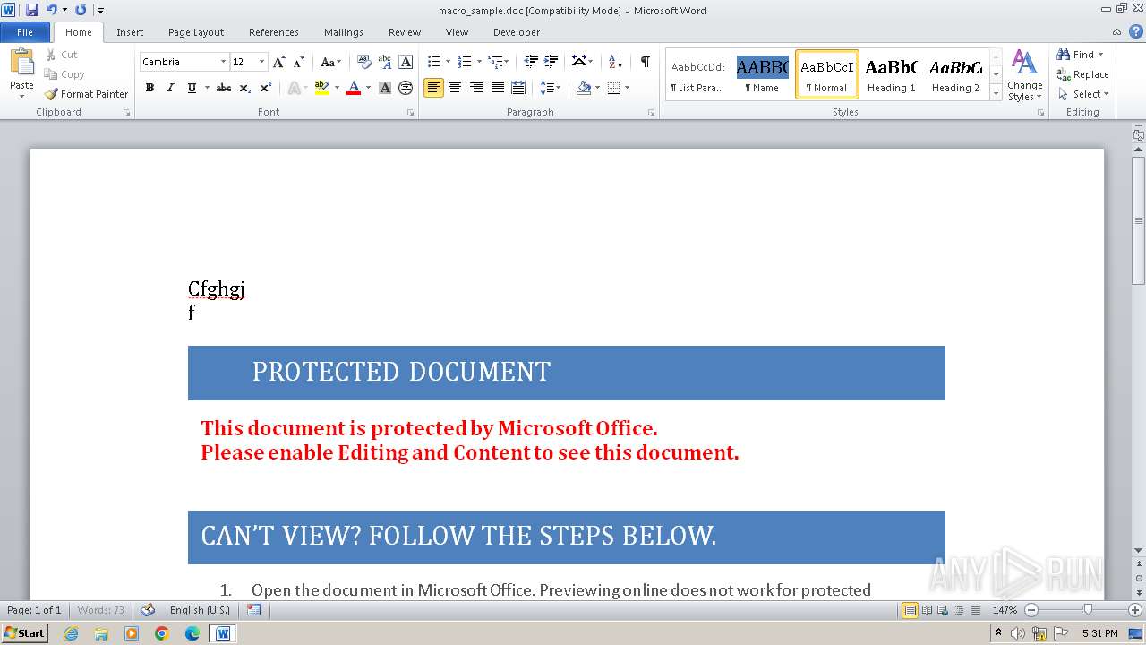The width and height of the screenshot is (1146, 645).
Task: Apply strikethrough formatting
Action: [224, 88]
